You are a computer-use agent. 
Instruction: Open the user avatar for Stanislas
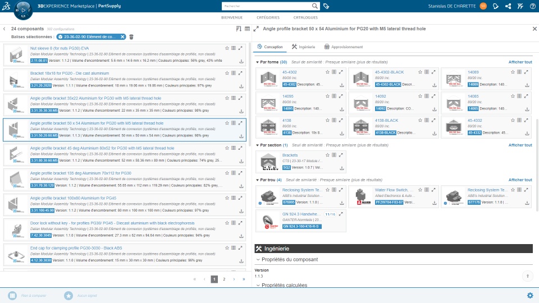click(483, 6)
